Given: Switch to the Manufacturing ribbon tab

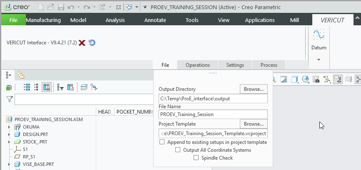Looking at the screenshot, I should 43,20.
